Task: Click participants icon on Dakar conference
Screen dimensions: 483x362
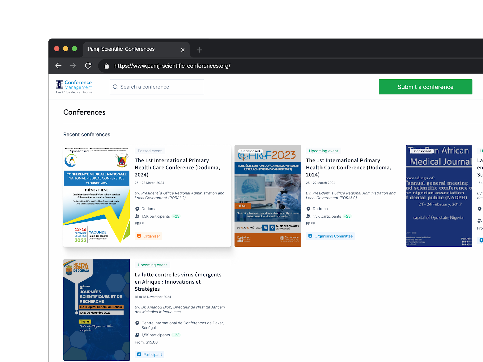Action: pyautogui.click(x=137, y=335)
